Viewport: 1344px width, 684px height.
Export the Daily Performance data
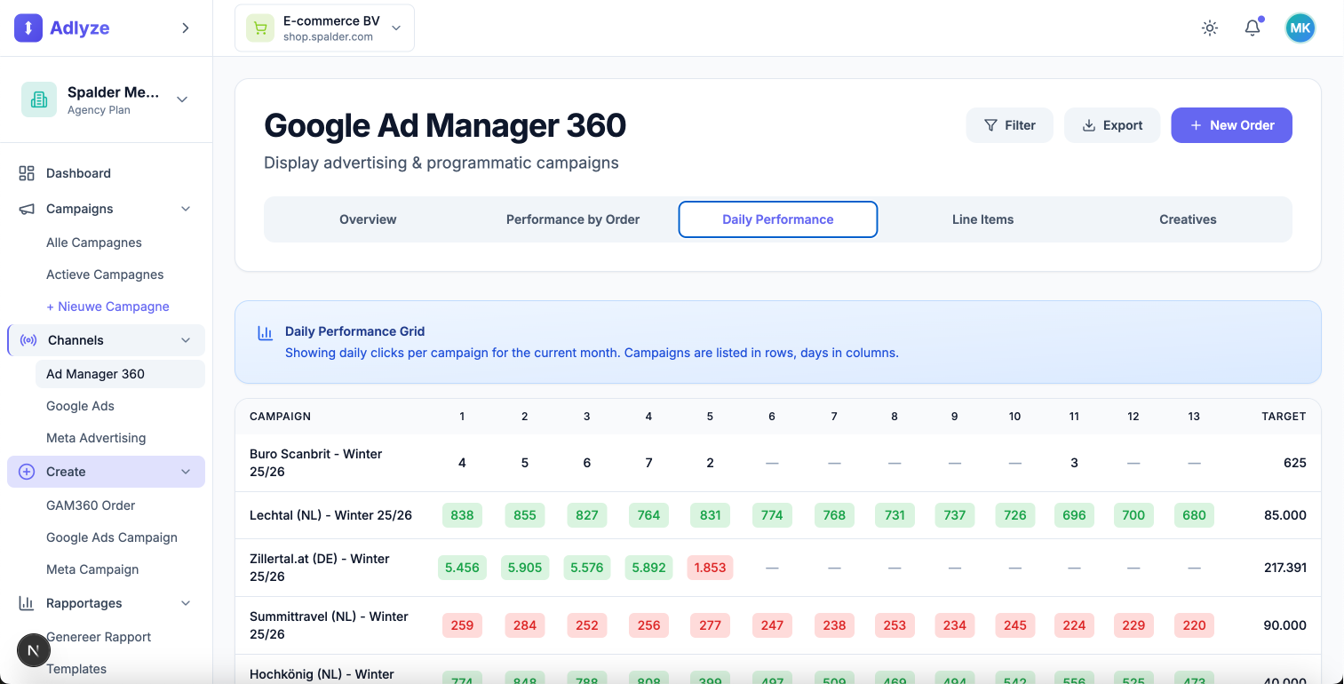(1112, 124)
